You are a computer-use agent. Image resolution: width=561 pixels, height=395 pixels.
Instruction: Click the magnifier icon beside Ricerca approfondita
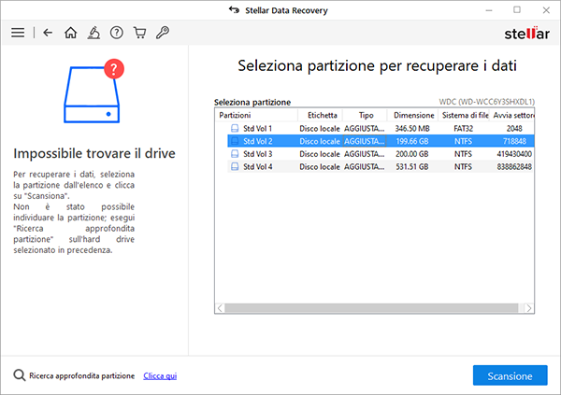tap(19, 375)
